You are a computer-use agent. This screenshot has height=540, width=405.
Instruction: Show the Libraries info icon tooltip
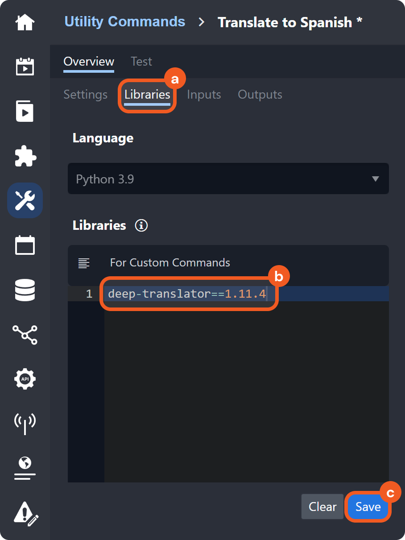coord(141,225)
